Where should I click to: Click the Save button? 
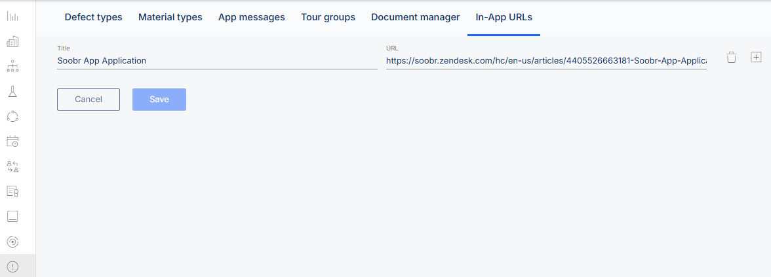159,100
